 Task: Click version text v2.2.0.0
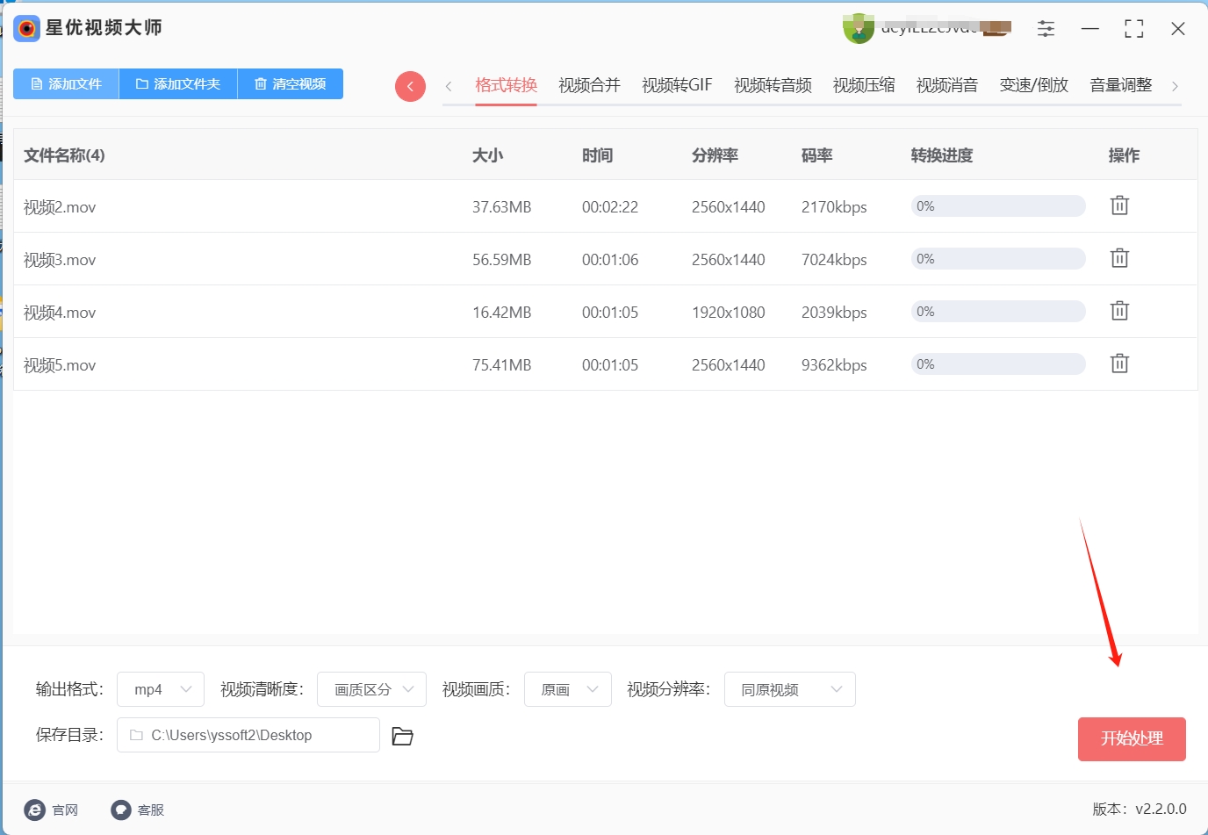tap(1161, 809)
